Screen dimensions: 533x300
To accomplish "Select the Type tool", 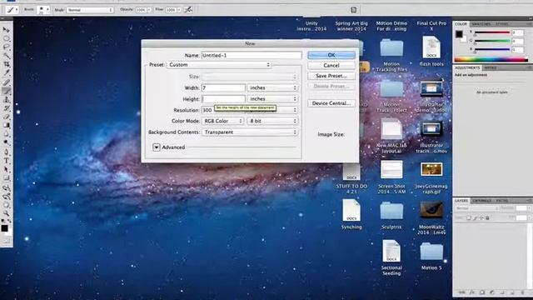I will click(6, 161).
